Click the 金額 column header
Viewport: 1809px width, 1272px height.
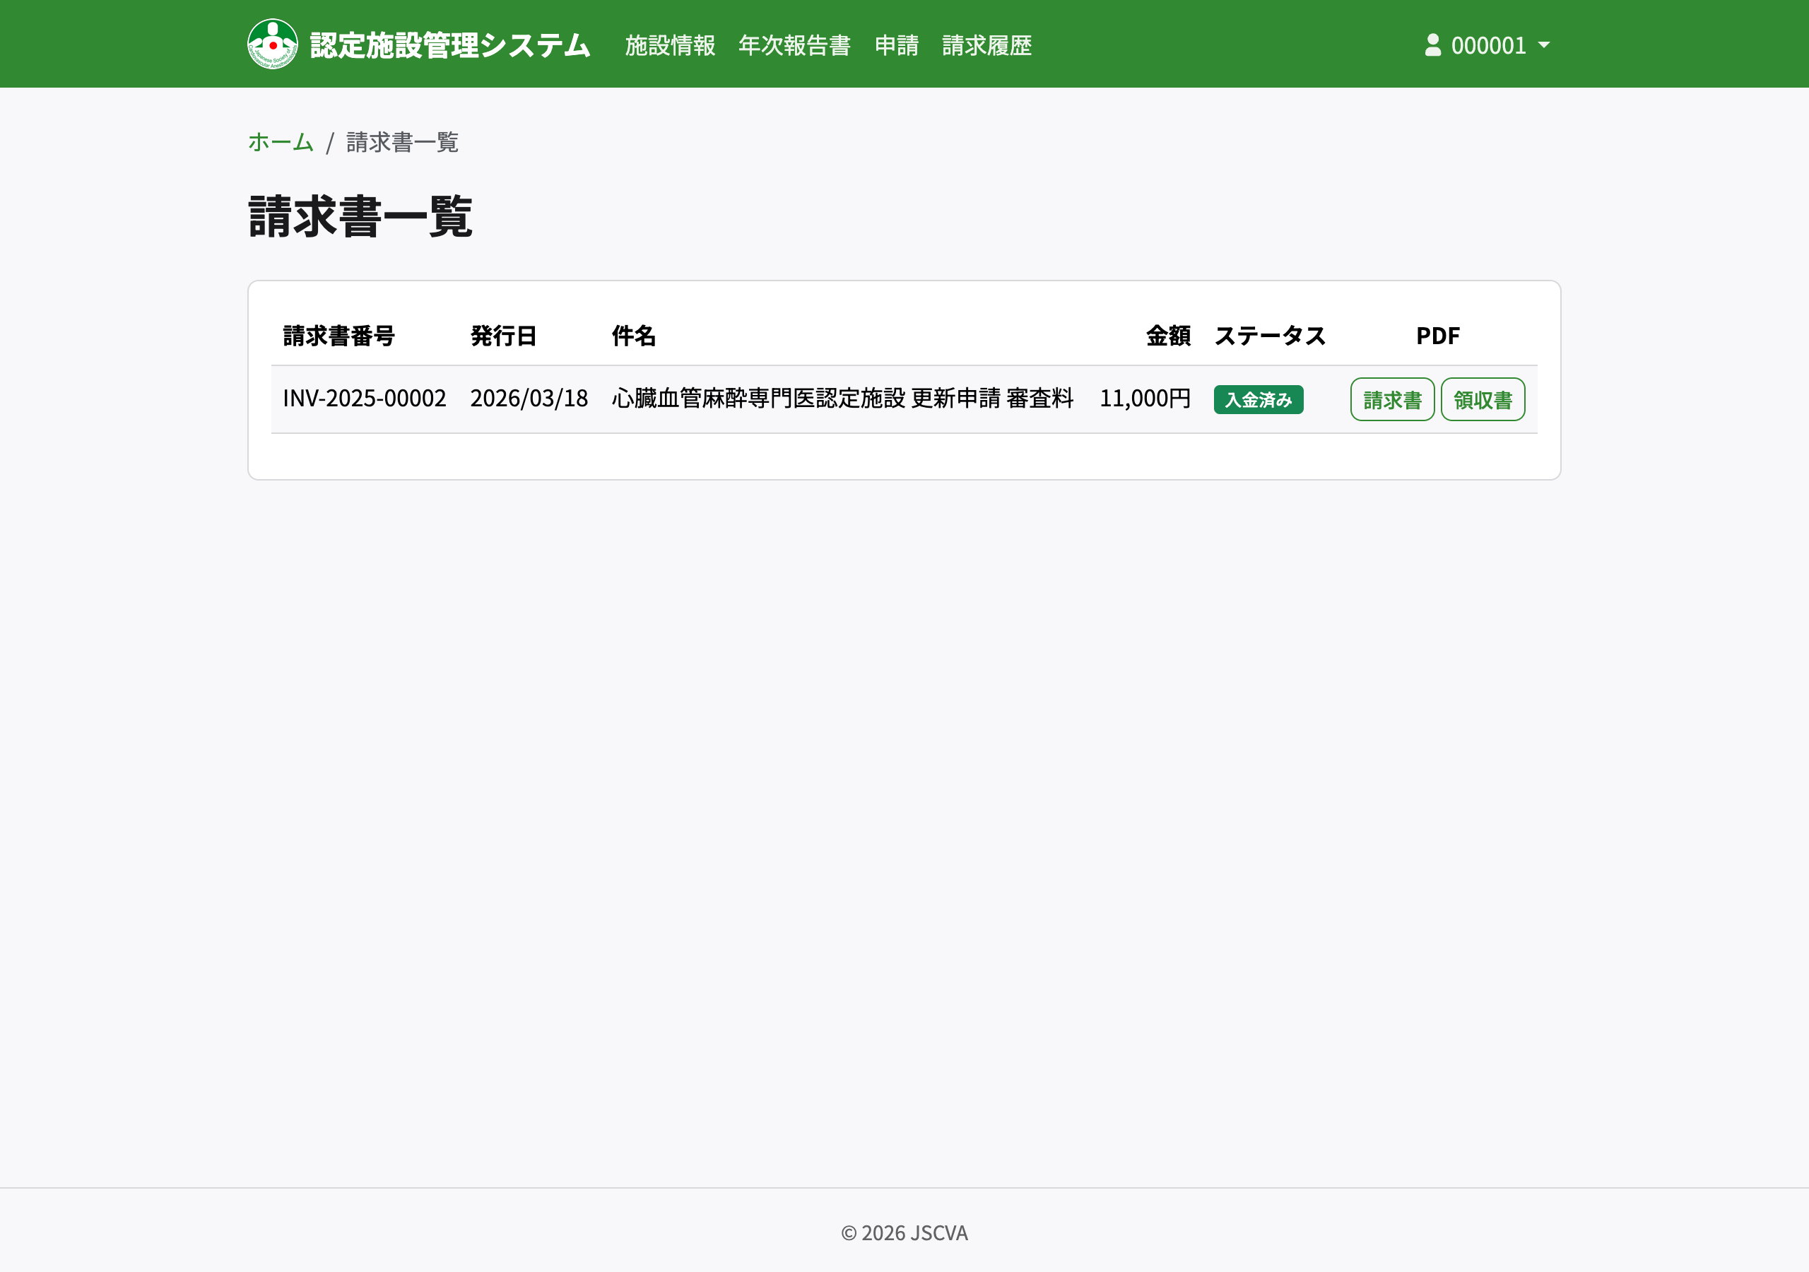(1167, 335)
